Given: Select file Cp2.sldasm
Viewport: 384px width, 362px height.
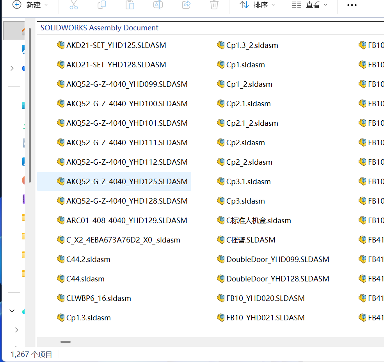Looking at the screenshot, I should 241,142.
